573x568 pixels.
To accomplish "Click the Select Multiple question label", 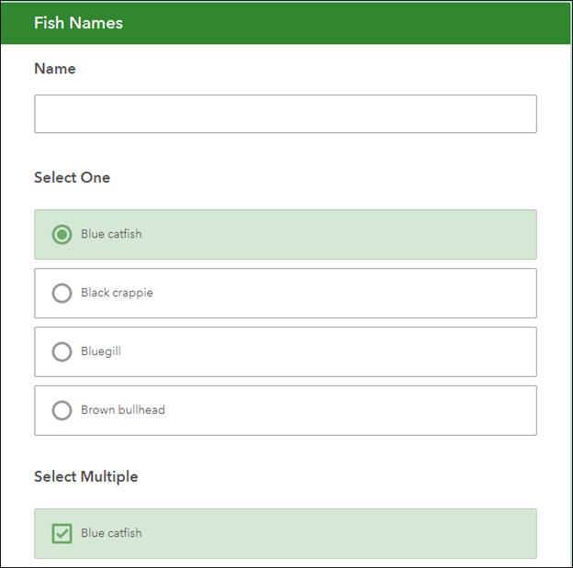I will pyautogui.click(x=85, y=476).
